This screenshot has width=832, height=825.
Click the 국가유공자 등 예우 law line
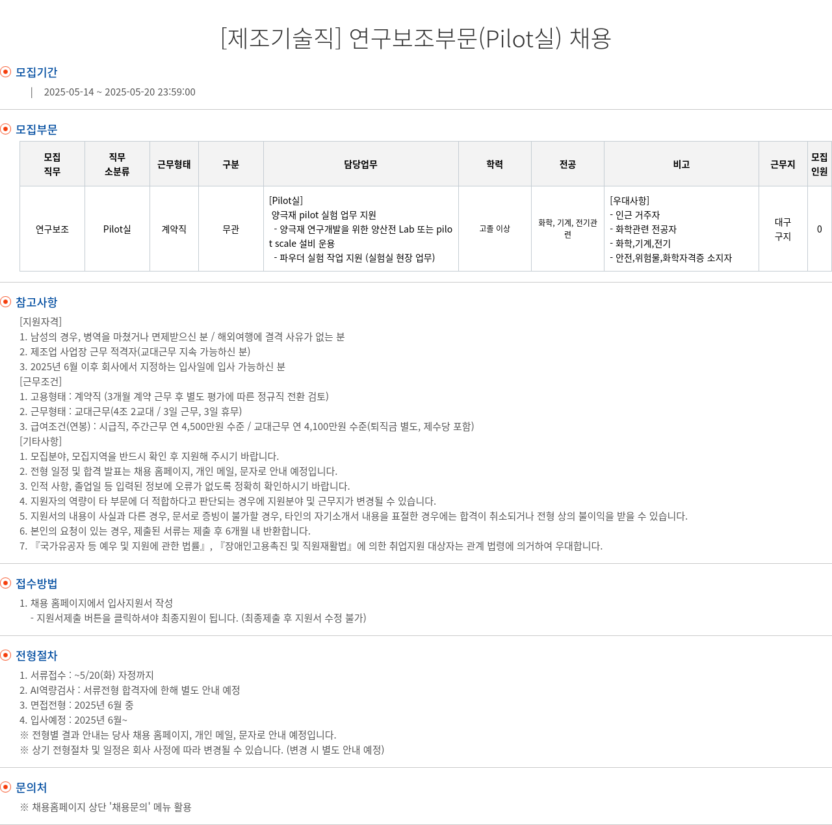coord(311,546)
